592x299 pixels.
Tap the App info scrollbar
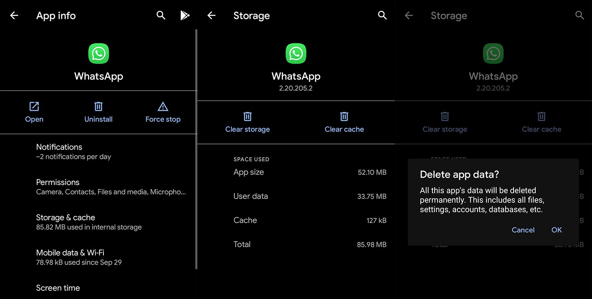(x=196, y=149)
